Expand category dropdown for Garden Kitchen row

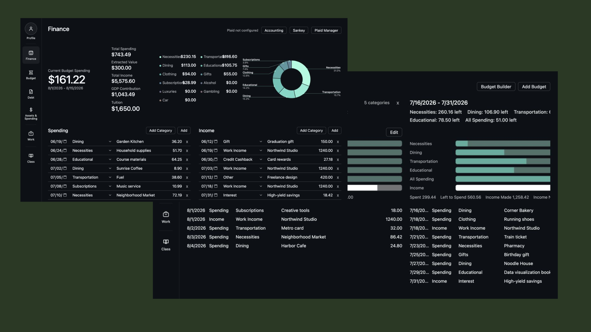pyautogui.click(x=110, y=141)
